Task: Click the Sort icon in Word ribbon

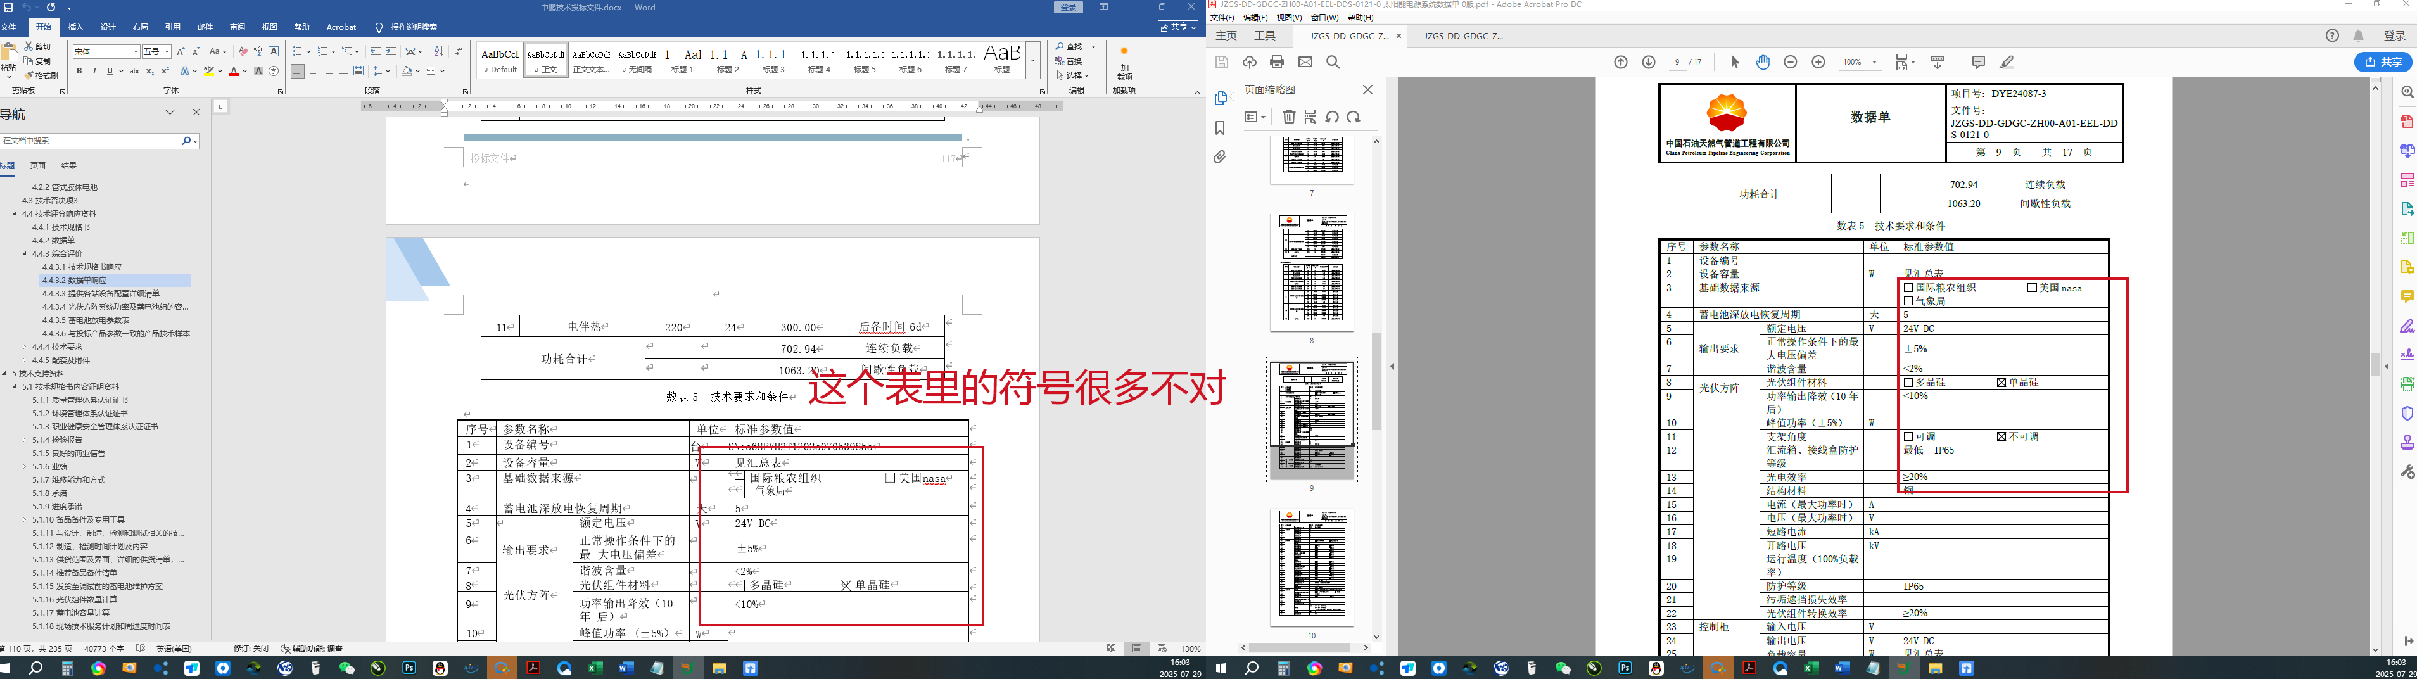Action: click(x=438, y=51)
